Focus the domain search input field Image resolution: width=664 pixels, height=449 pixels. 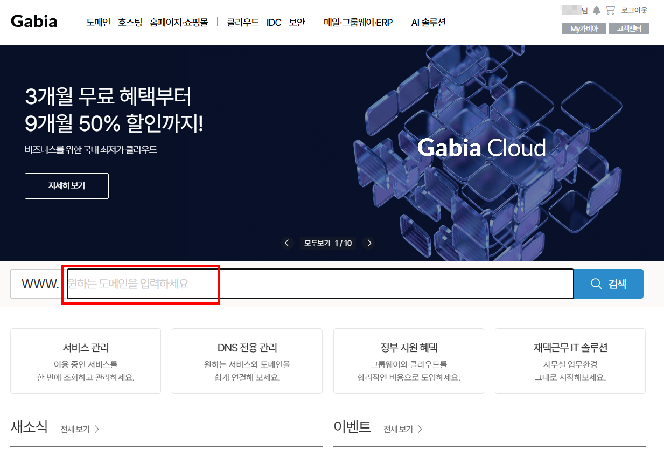click(x=320, y=284)
